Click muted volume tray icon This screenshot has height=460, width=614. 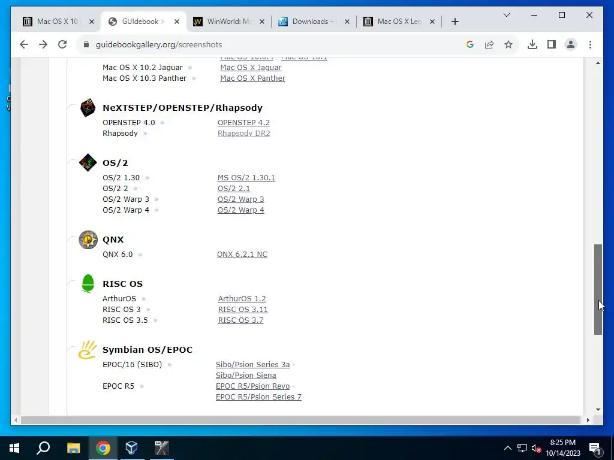point(537,448)
